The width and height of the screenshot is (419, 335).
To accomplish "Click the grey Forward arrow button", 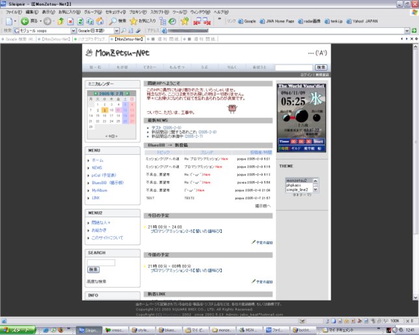I will (47, 21).
